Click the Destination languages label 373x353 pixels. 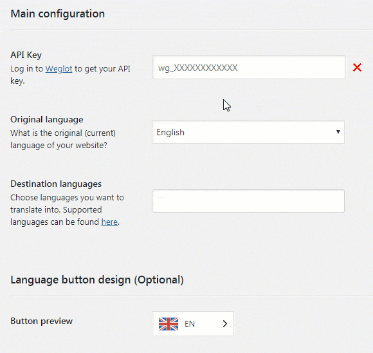(56, 184)
